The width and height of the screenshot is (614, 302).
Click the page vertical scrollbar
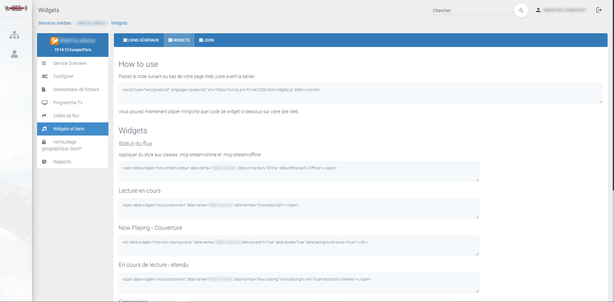coord(613,95)
